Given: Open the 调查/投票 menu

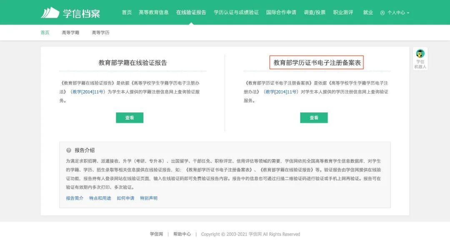Looking at the screenshot, I should [315, 12].
